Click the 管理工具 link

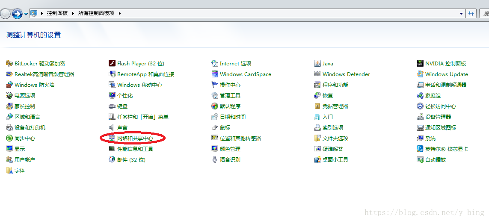[x=230, y=95]
